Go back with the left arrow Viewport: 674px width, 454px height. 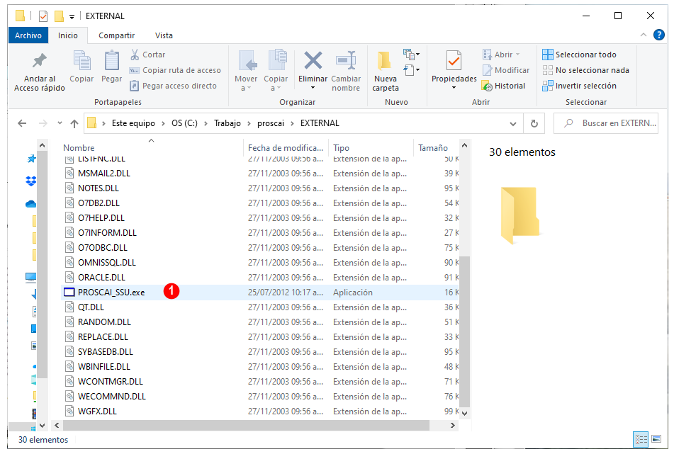click(x=22, y=123)
